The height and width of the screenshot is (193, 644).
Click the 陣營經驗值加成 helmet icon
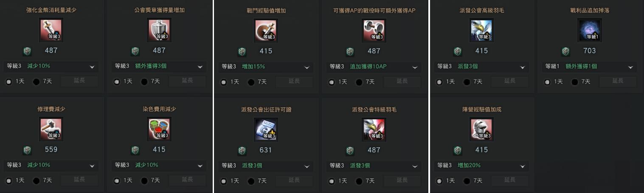point(481,130)
